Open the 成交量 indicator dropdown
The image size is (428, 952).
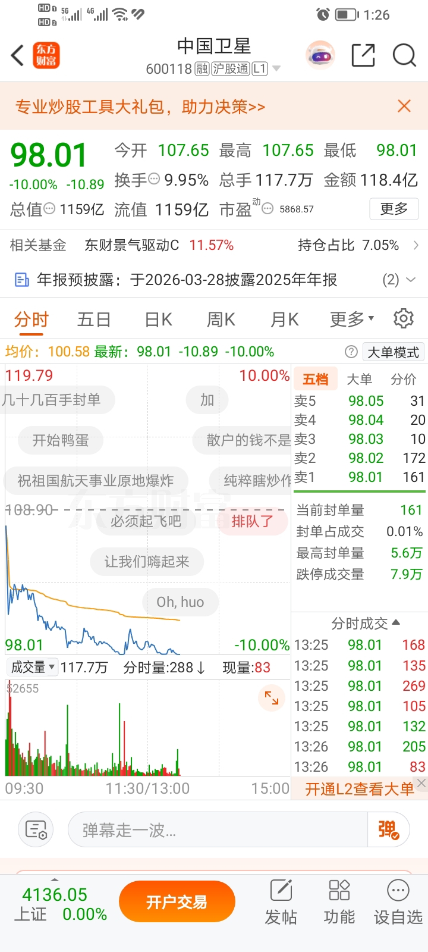(33, 667)
